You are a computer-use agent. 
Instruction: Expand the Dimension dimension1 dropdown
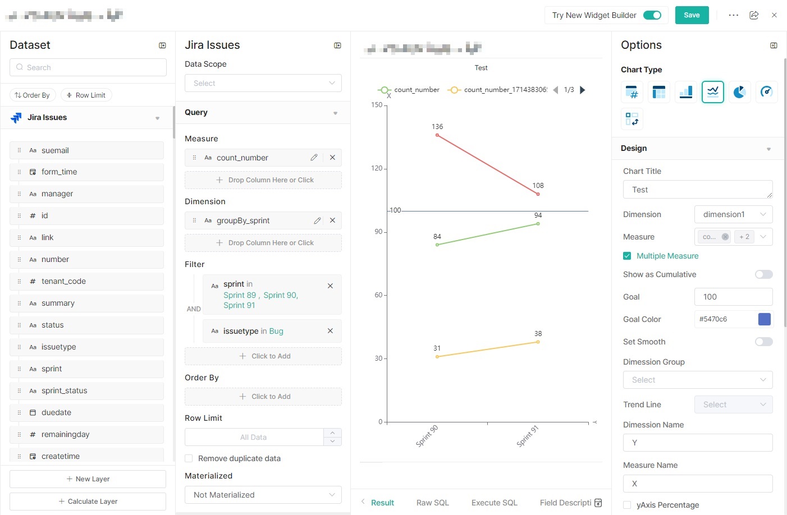coord(733,214)
